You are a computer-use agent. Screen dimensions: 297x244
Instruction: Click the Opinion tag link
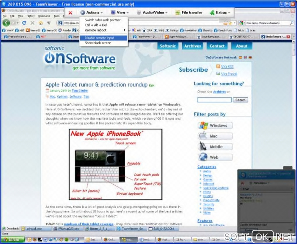tap(62, 97)
